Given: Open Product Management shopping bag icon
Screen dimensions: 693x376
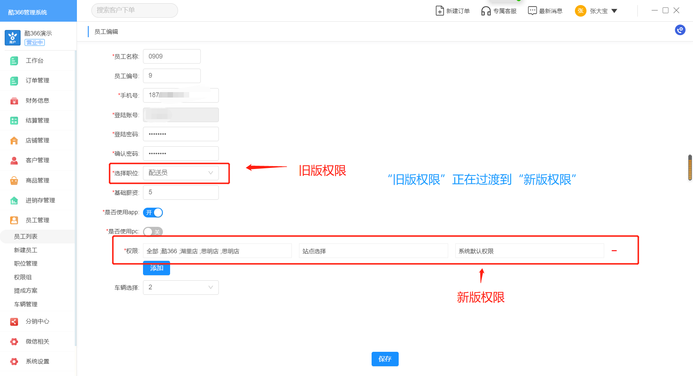Looking at the screenshot, I should 14,181.
